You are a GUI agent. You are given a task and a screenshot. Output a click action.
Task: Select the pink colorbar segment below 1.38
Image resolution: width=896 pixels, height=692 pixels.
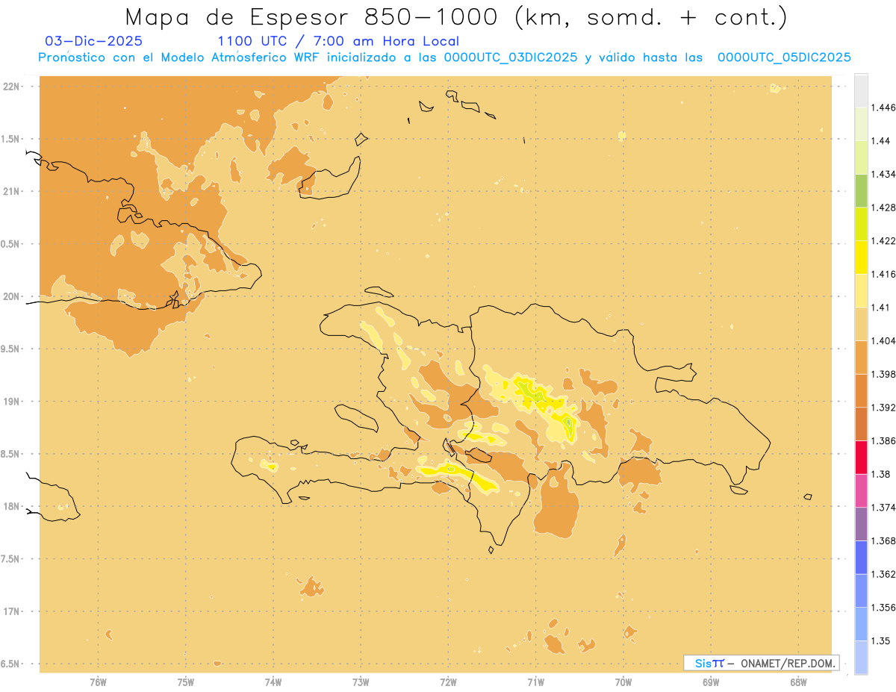click(861, 490)
